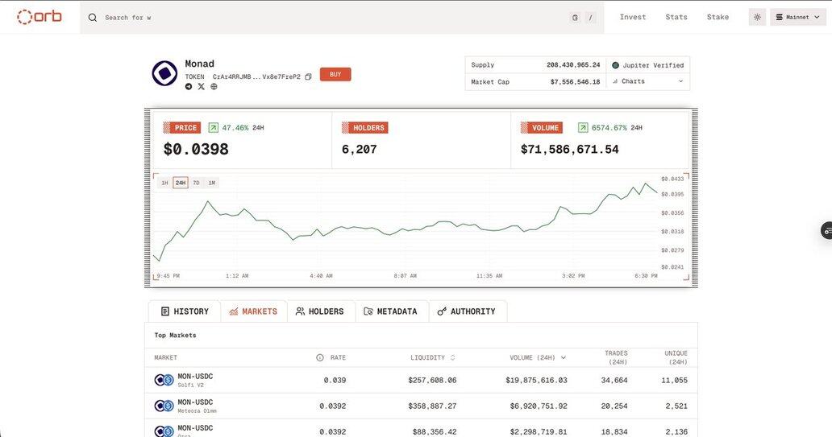Click the Orb logo in header

point(40,17)
